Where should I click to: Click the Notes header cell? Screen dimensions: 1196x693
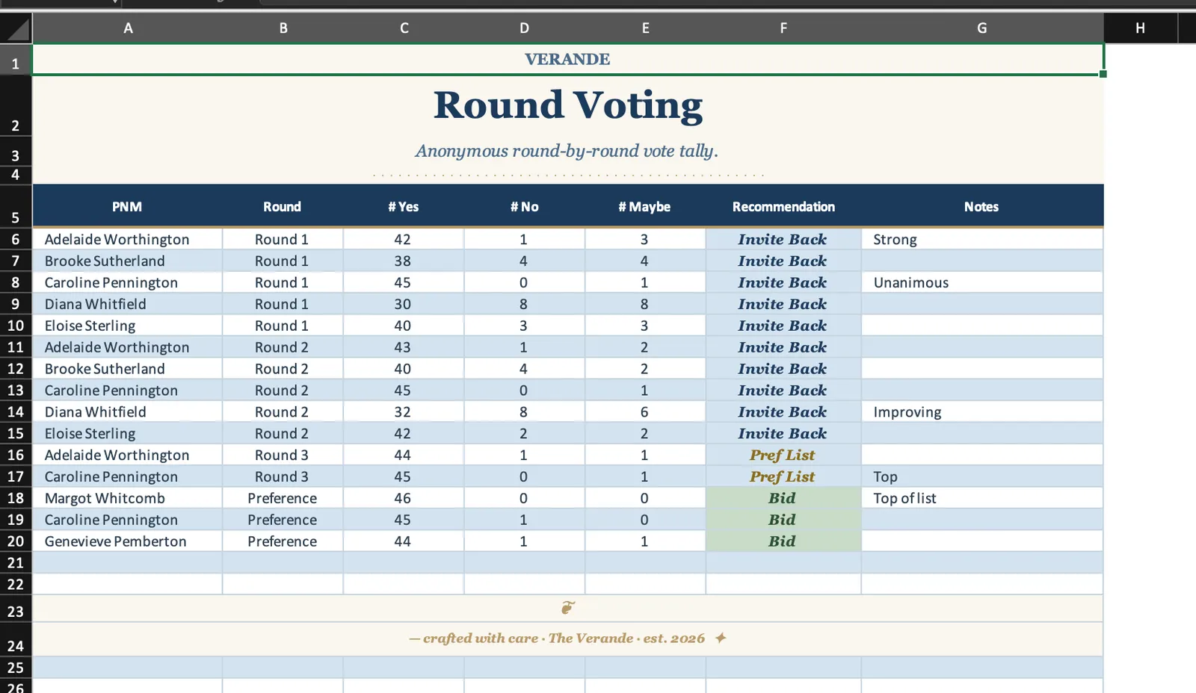(982, 207)
